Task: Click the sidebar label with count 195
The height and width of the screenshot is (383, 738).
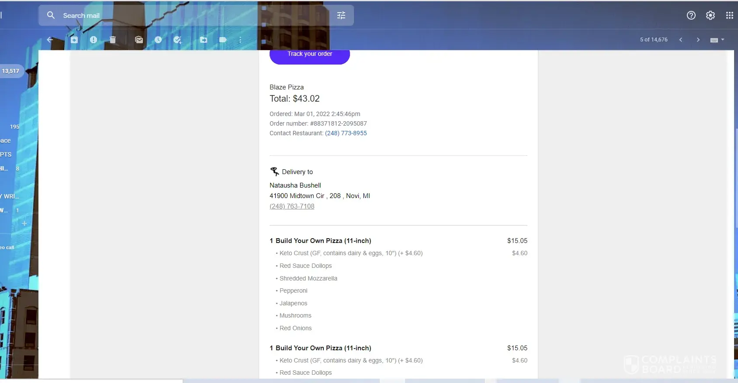Action: [x=14, y=127]
